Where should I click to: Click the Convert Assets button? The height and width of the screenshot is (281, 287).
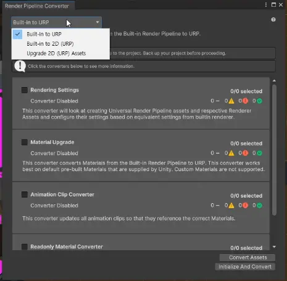pos(247,258)
